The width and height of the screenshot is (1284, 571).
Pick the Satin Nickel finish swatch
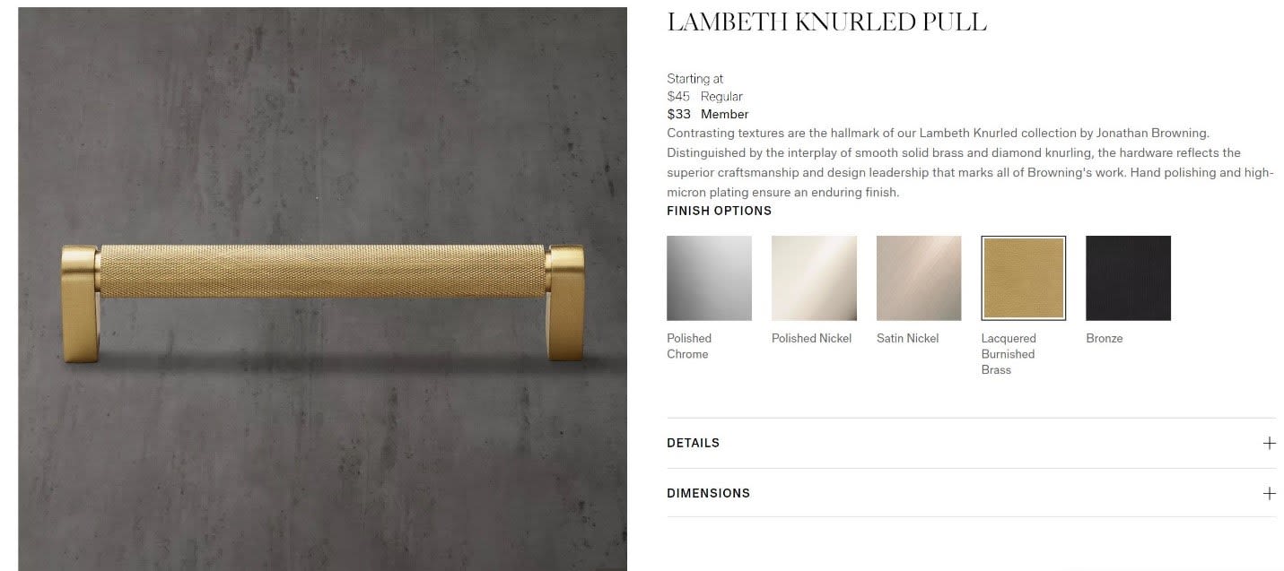[919, 278]
